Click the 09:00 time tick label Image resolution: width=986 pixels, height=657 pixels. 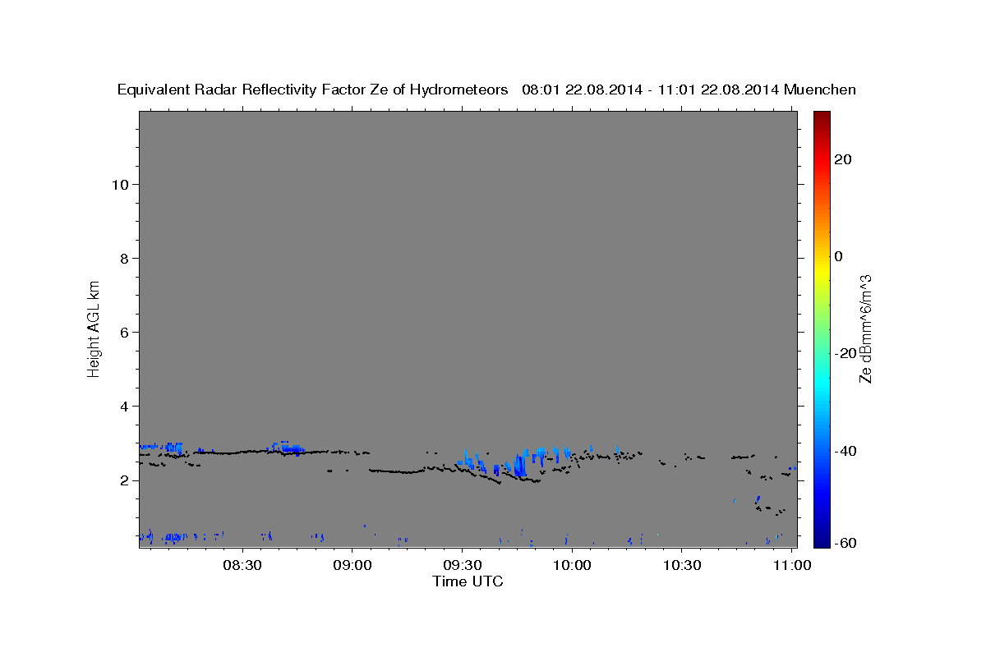pyautogui.click(x=352, y=565)
